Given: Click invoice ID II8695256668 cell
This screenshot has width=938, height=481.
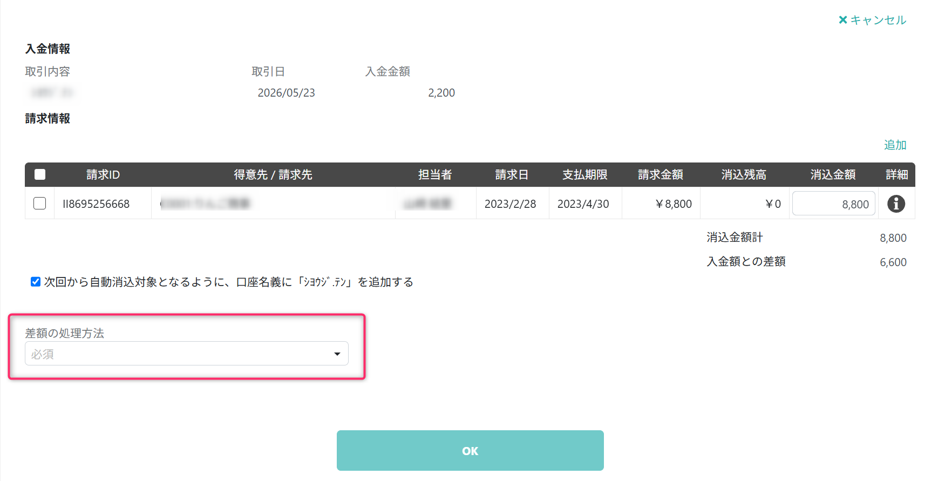Looking at the screenshot, I should pos(96,204).
